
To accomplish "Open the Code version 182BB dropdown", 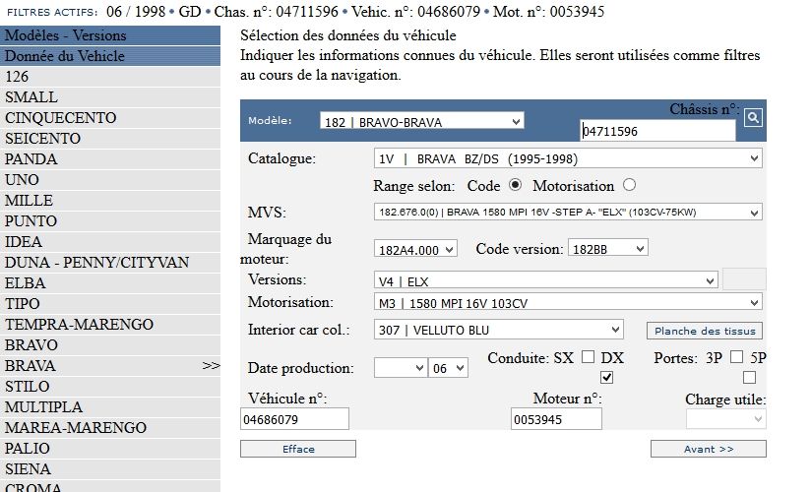I will (x=607, y=248).
